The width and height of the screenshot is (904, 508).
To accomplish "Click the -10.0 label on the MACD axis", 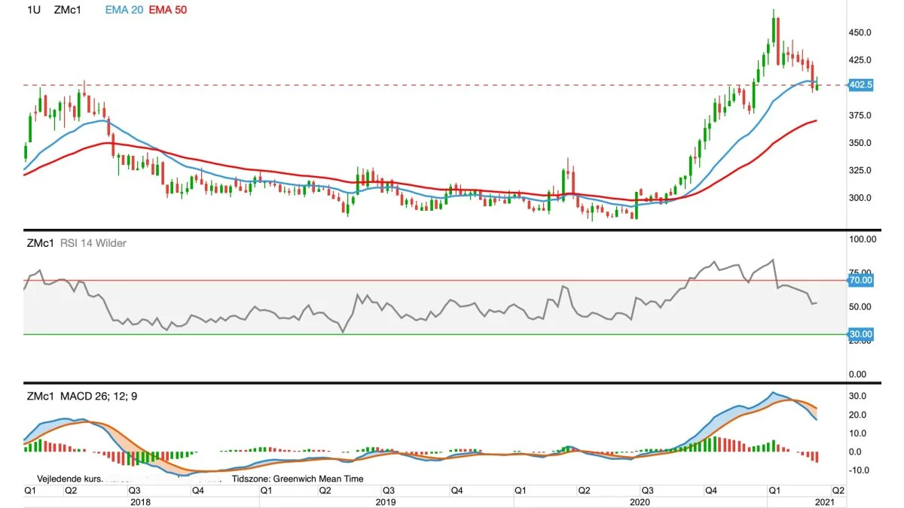I will (x=859, y=470).
